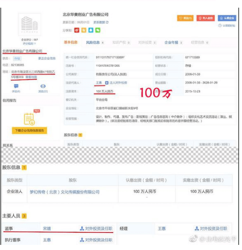The height and width of the screenshot is (250, 242).
Task: Click the 认领的好处 help link
Action: pyautogui.click(x=227, y=26)
